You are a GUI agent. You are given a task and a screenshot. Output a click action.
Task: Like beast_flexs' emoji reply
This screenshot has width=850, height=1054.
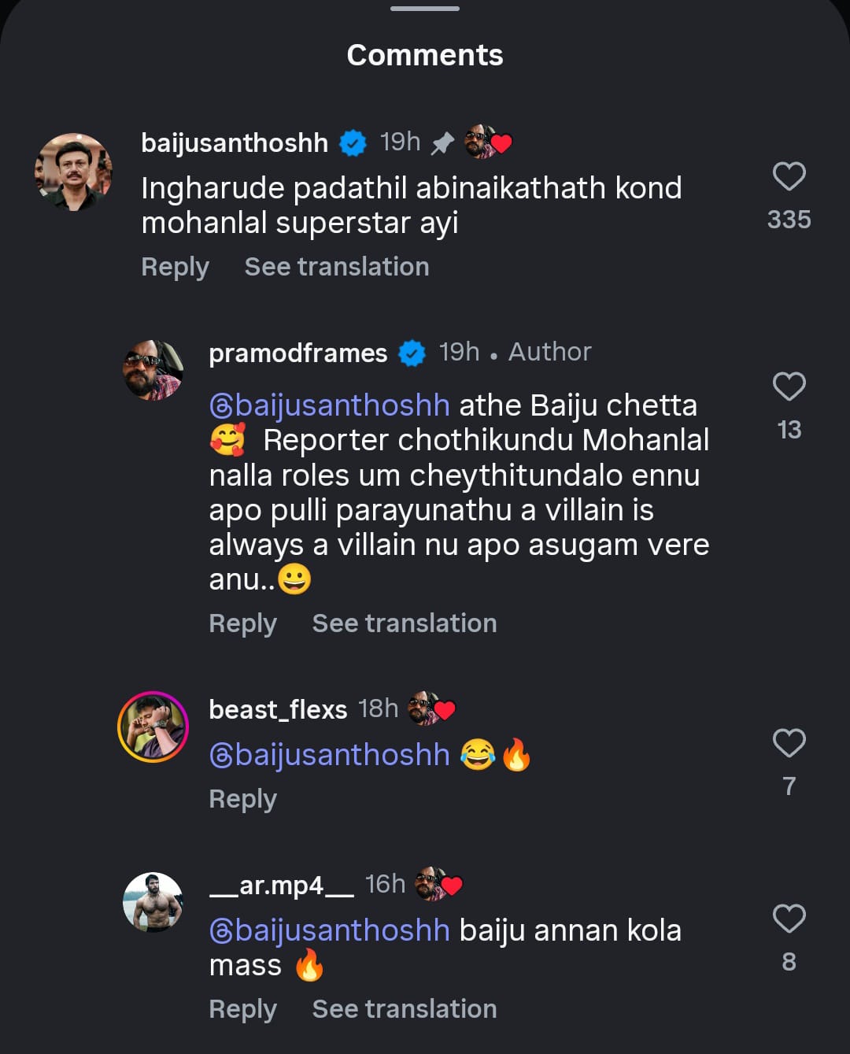click(x=789, y=743)
